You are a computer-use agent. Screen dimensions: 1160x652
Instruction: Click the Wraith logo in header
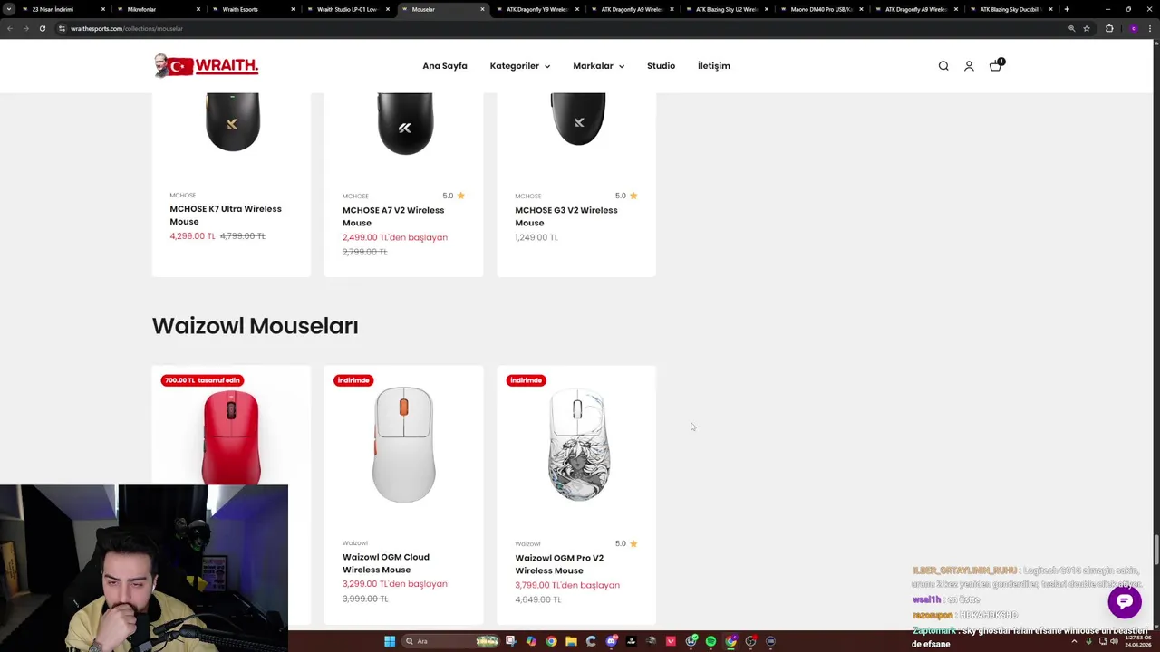[206, 65]
